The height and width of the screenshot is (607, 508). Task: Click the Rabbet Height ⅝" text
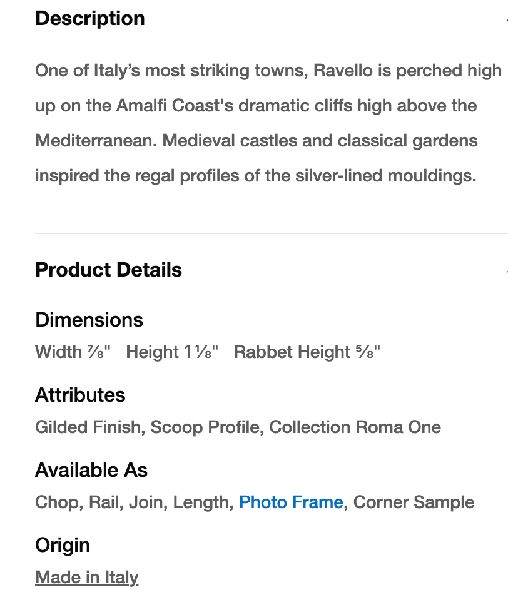point(307,352)
